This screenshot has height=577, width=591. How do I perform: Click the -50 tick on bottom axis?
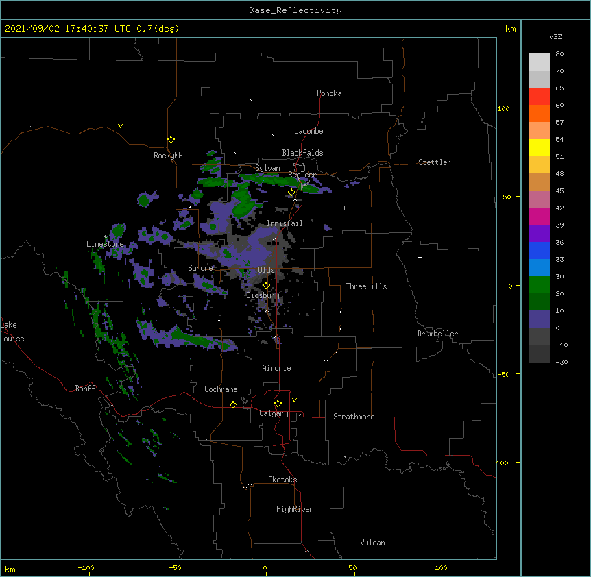click(175, 568)
